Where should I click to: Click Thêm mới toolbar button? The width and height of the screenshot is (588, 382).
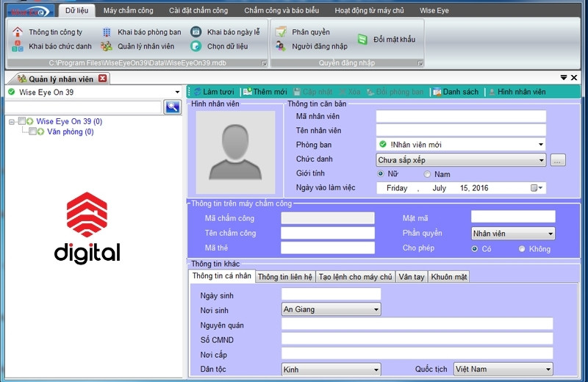pyautogui.click(x=265, y=92)
